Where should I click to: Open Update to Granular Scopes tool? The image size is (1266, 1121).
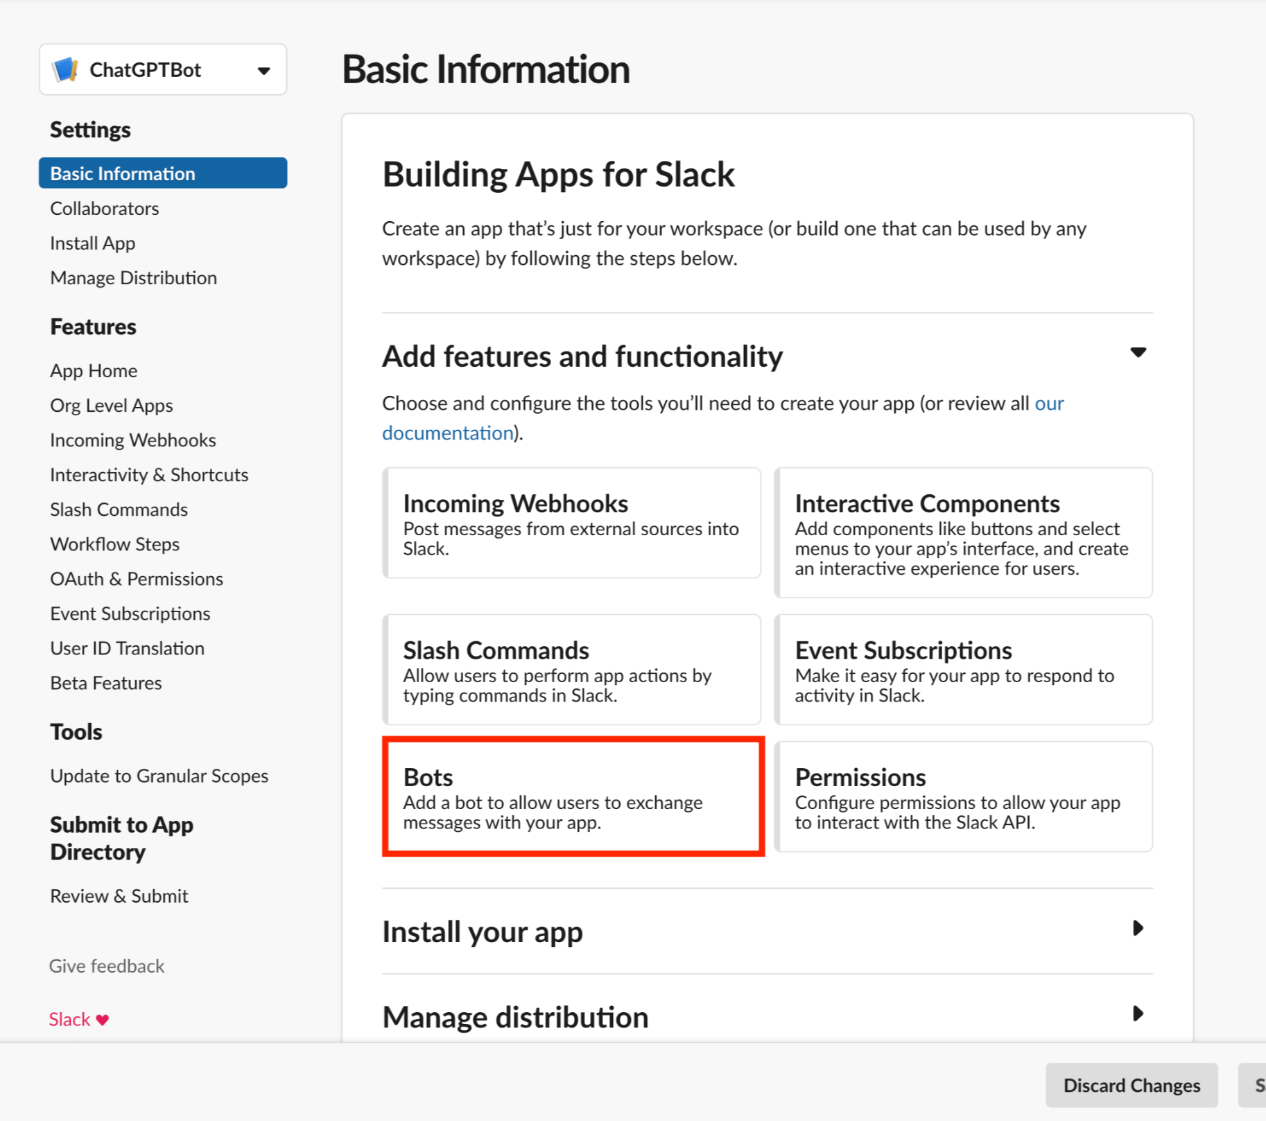[x=159, y=776]
